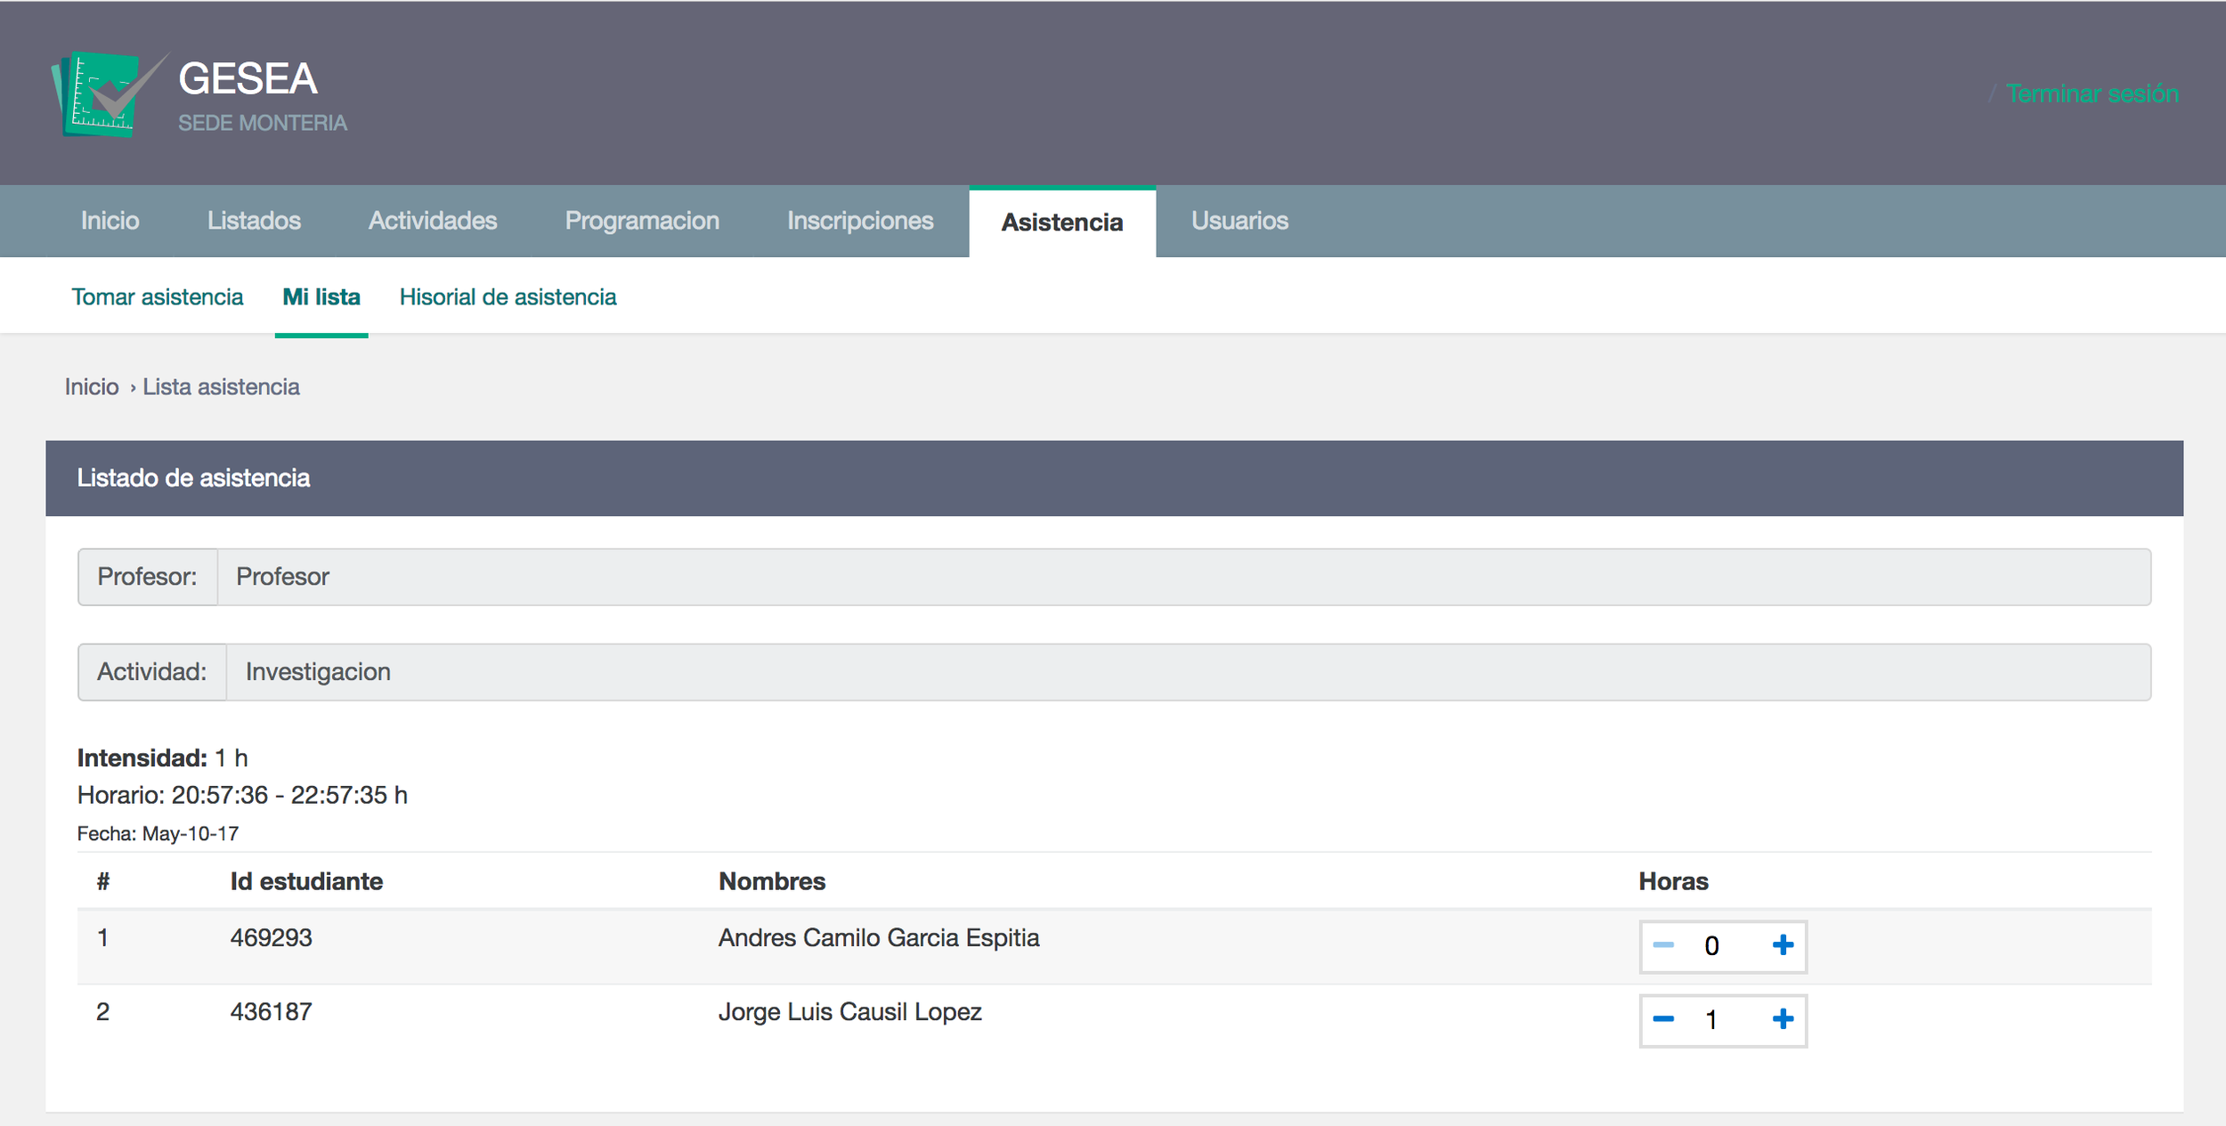Click Tomar asistencia sub-menu link
The height and width of the screenshot is (1126, 2226).
tap(157, 297)
